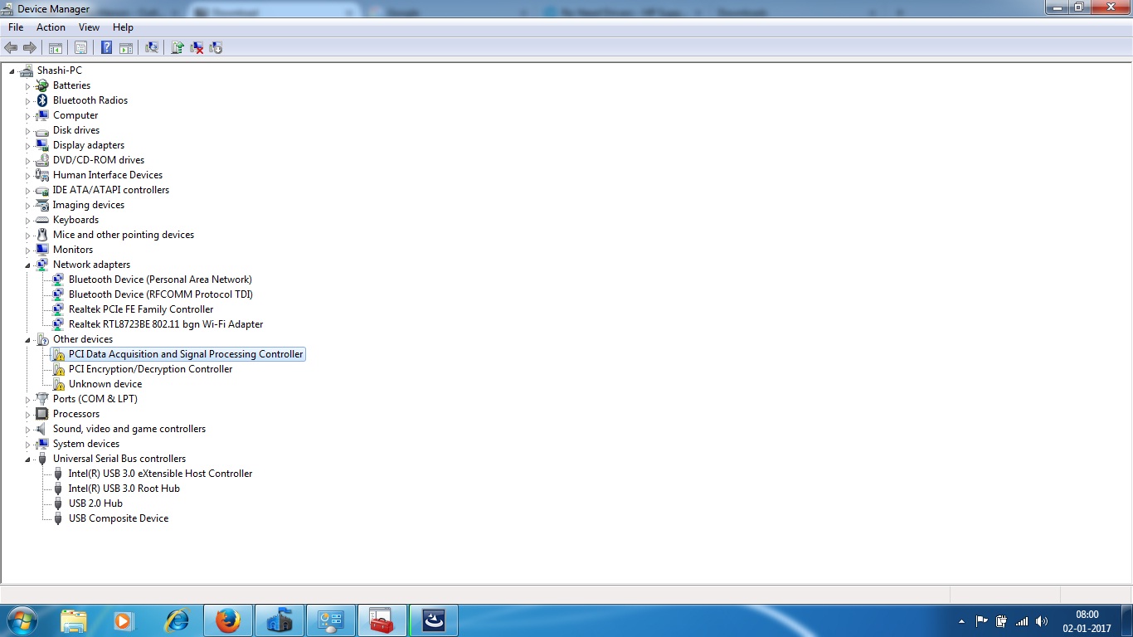
Task: Click Update Driver Software toolbar icon
Action: point(177,48)
